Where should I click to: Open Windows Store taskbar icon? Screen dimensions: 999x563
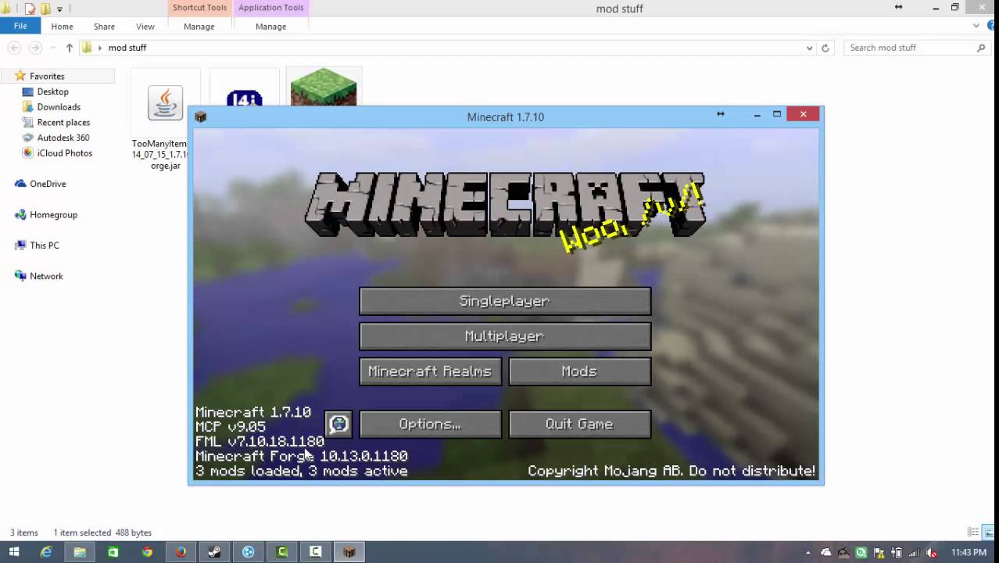[x=113, y=552]
